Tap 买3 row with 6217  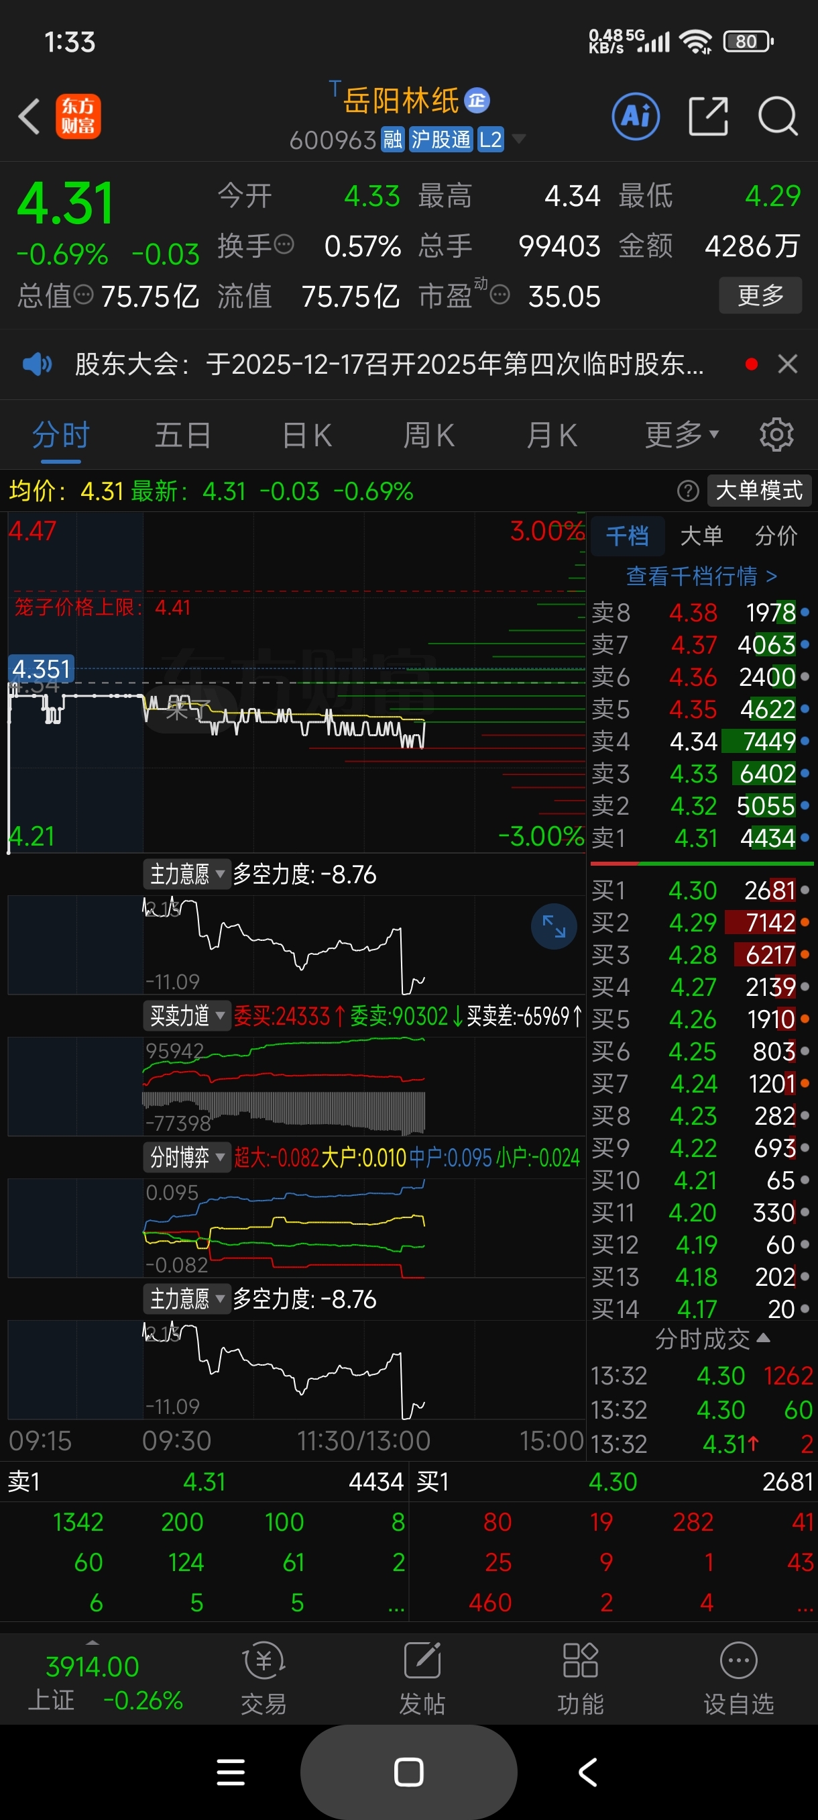click(701, 954)
